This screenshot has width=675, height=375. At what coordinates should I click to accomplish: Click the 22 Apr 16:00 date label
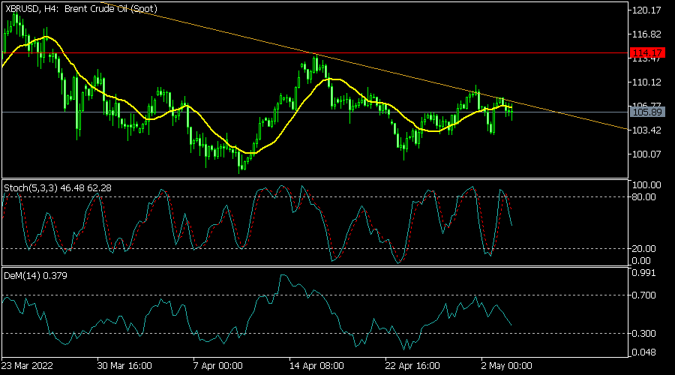click(x=412, y=366)
